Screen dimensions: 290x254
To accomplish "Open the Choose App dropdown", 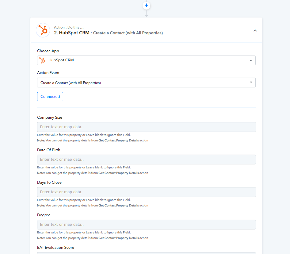I will pyautogui.click(x=146, y=60).
